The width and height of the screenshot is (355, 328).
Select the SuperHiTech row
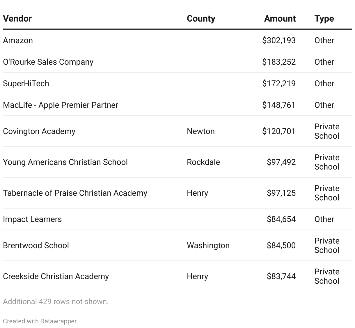point(26,84)
